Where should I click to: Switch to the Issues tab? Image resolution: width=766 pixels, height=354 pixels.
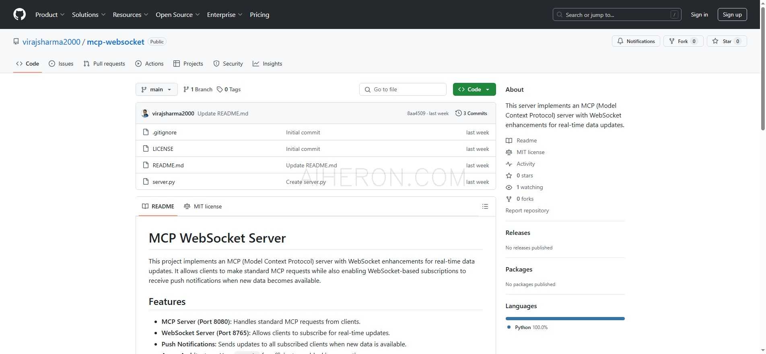pyautogui.click(x=61, y=64)
